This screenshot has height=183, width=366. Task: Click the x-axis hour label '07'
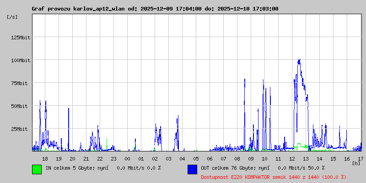pos(223,159)
